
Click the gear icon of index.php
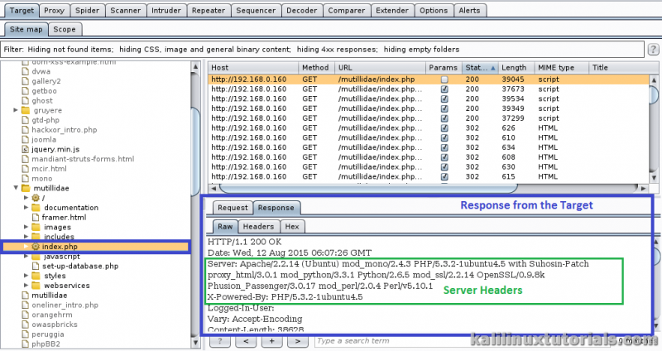pyautogui.click(x=36, y=247)
